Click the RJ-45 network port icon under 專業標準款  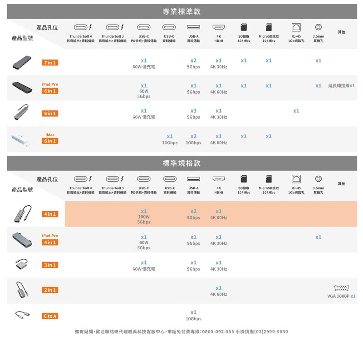[296, 27]
